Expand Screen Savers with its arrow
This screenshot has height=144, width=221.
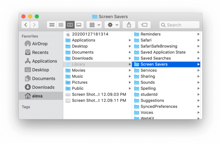[x=198, y=64]
